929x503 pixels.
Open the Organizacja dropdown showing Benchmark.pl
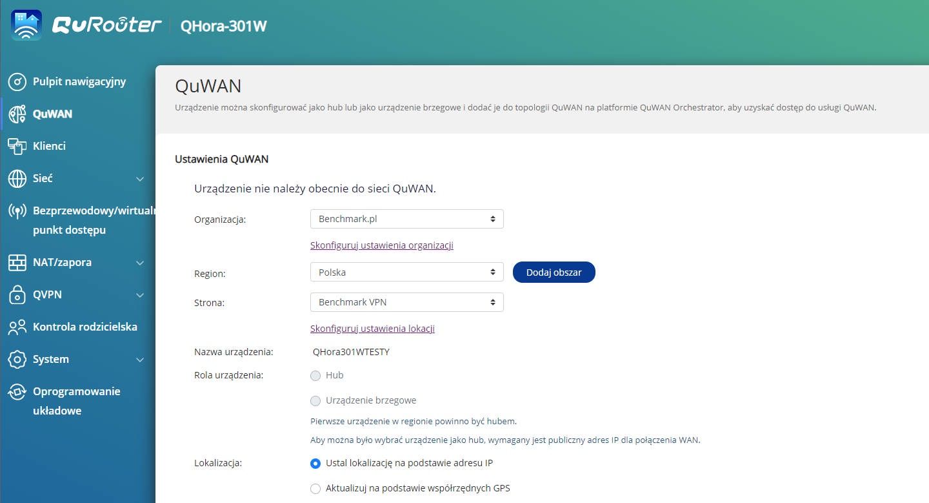[406, 219]
